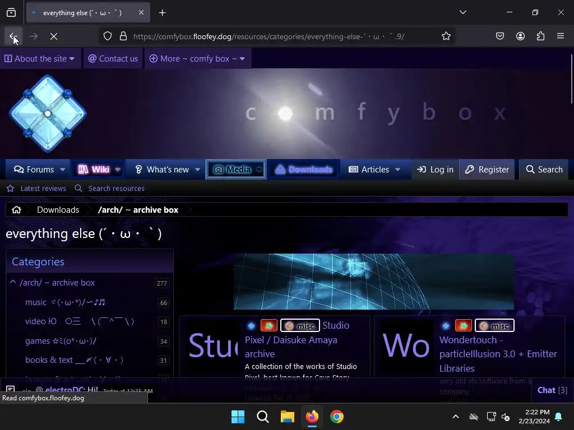This screenshot has height=430, width=574.
Task: Open the volume muted tray icon
Action: [x=506, y=417]
